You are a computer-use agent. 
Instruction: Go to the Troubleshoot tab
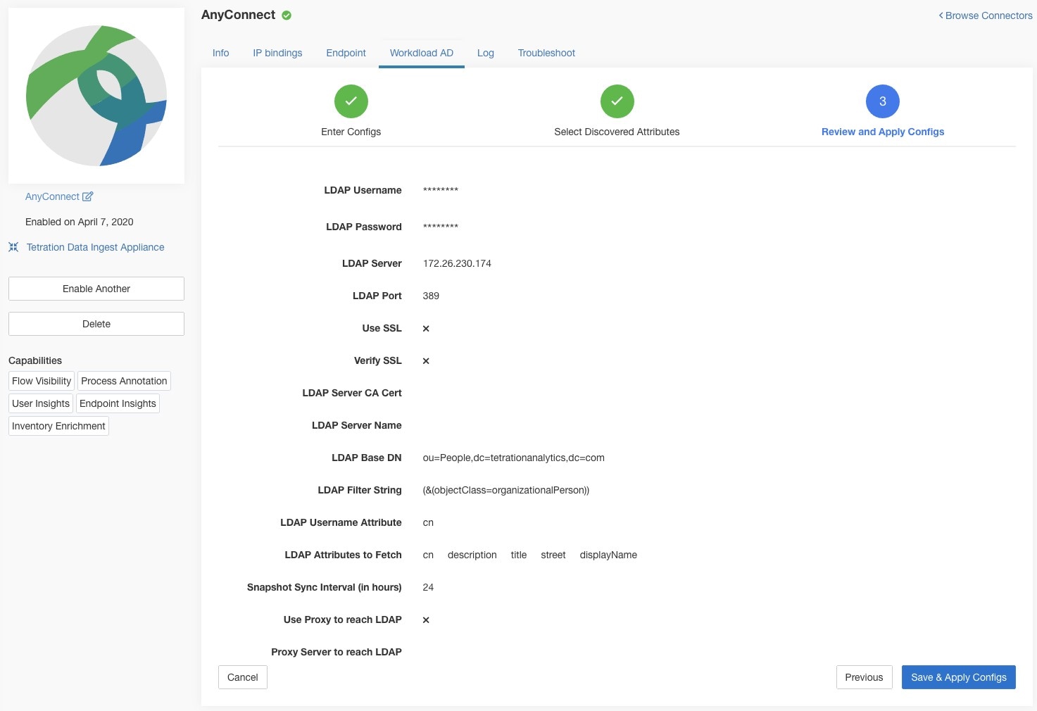(x=546, y=53)
